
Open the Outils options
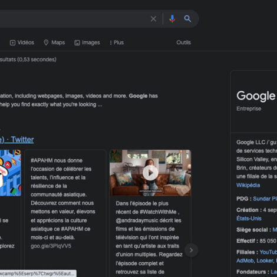click(x=183, y=42)
